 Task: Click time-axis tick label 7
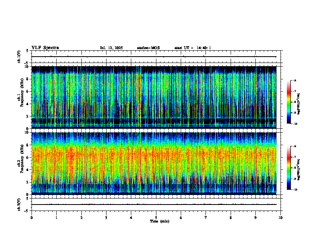[206, 218]
